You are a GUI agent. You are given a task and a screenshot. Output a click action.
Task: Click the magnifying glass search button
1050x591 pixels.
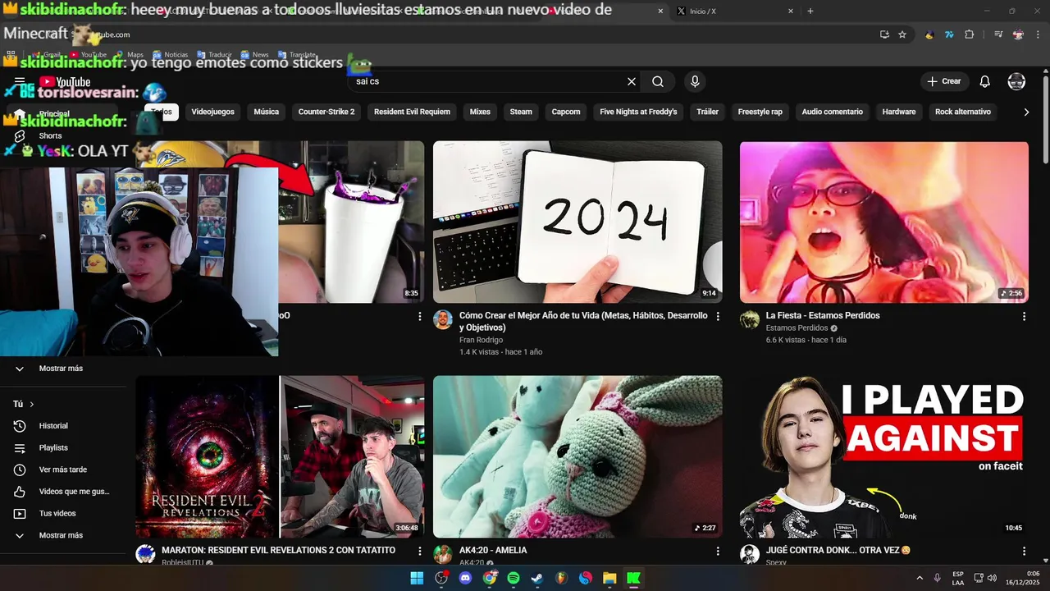coord(658,81)
